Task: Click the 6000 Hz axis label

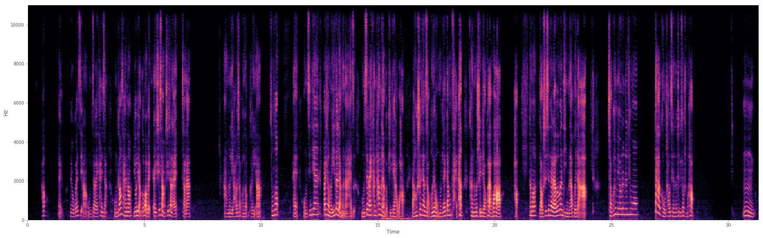Action: point(18,103)
